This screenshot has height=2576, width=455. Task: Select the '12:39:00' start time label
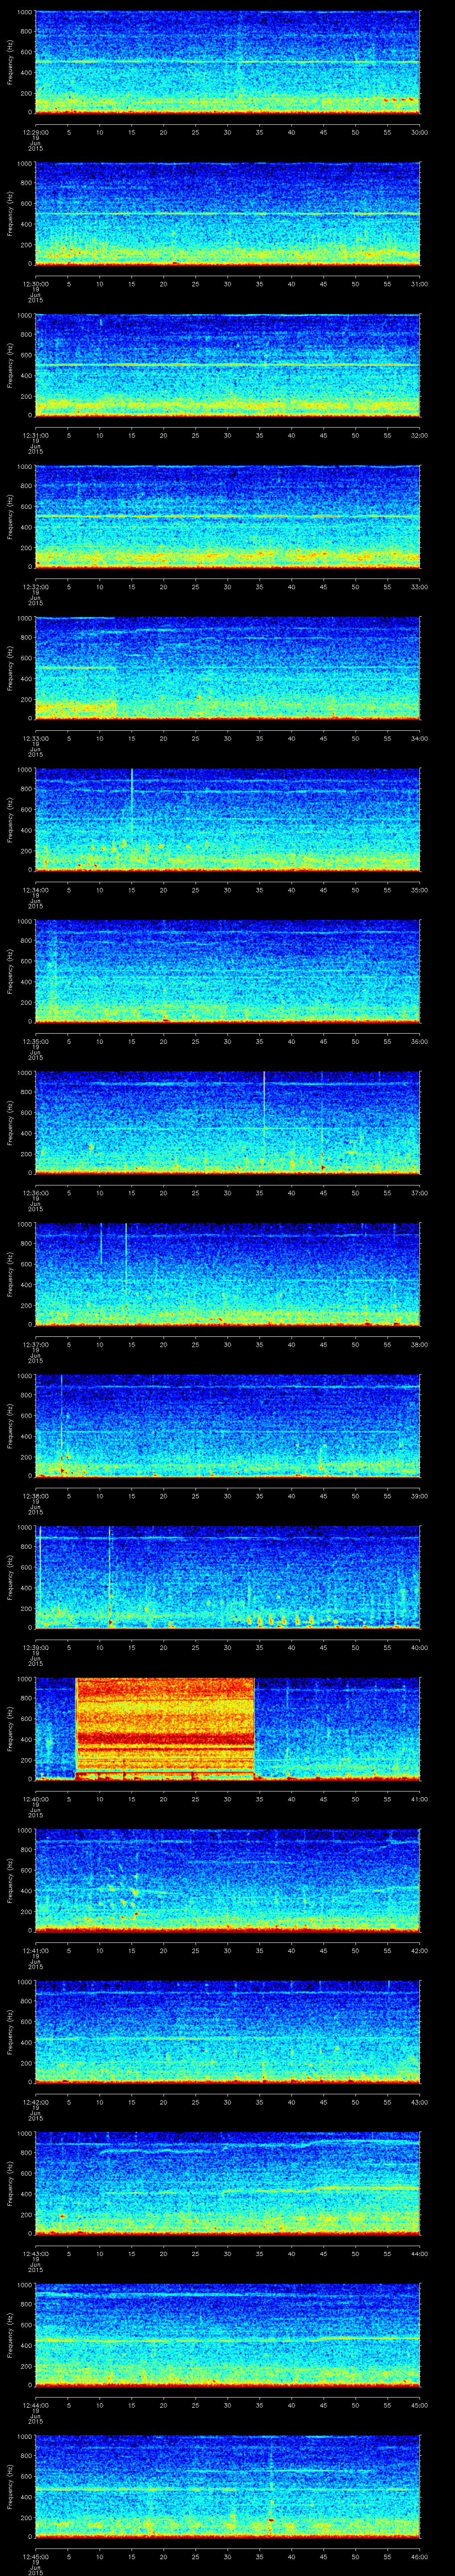coord(35,1647)
